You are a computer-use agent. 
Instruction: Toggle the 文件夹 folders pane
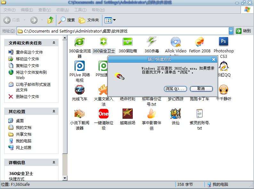(89, 20)
